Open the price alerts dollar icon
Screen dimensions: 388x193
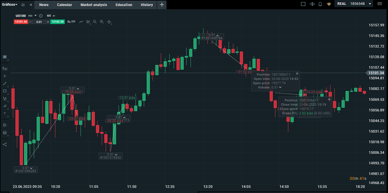pos(312,4)
